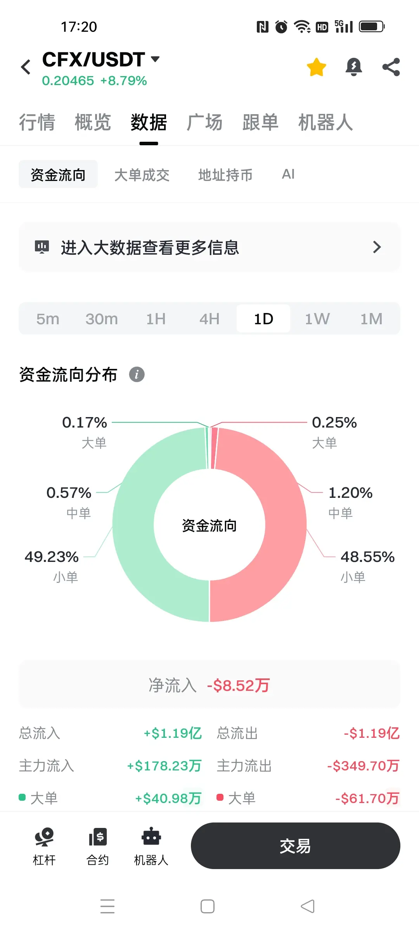Switch to the 行情 tab
This screenshot has height=932, width=419.
[x=37, y=122]
